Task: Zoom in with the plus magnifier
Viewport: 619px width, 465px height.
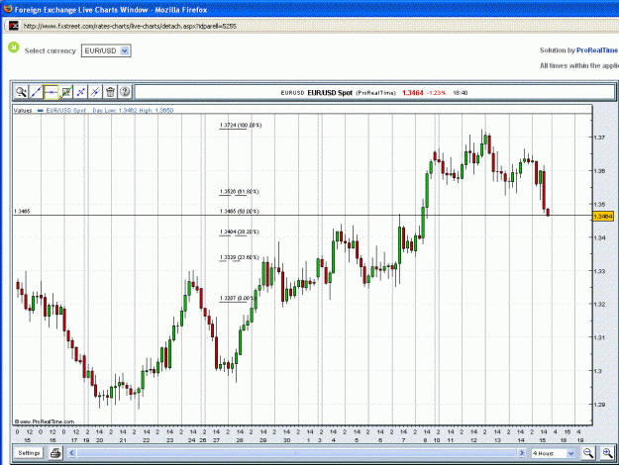Action: coord(607,453)
